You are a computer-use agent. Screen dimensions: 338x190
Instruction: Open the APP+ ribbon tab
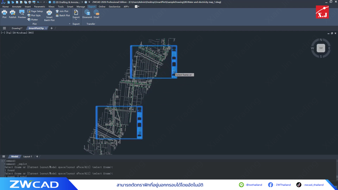click(x=126, y=7)
